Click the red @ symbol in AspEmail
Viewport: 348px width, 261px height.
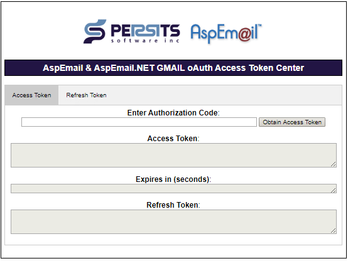[244, 35]
